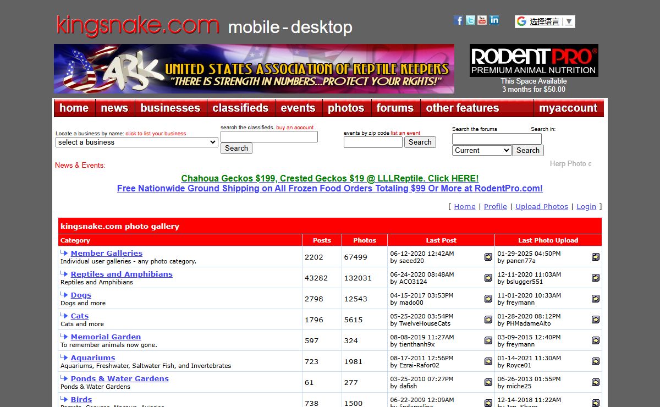This screenshot has height=407, width=660.
Task: Go to last photo upload by Royce01
Action: click(x=596, y=361)
